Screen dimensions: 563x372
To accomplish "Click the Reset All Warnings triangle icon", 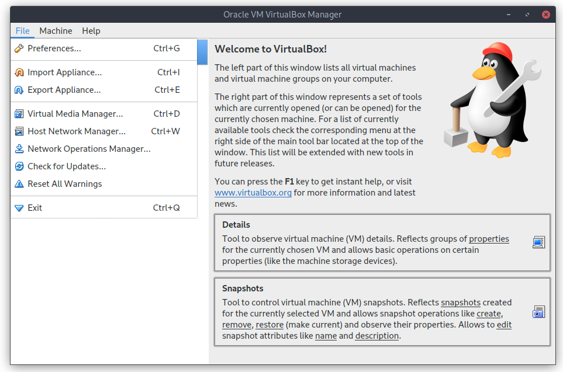I will (x=19, y=184).
